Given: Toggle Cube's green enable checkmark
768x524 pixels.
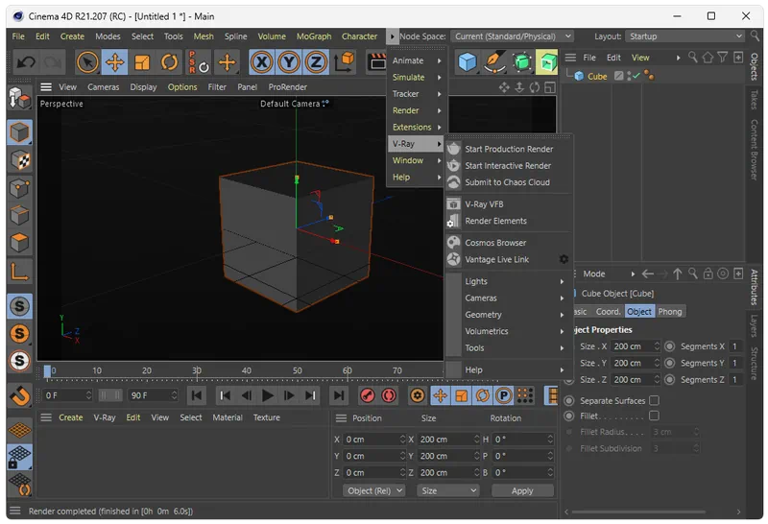Looking at the screenshot, I should point(636,76).
